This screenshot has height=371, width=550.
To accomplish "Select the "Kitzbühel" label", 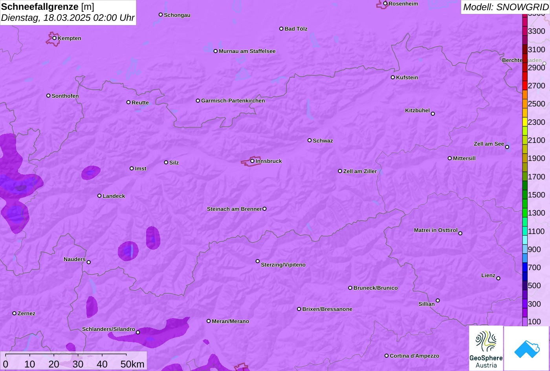I will 418,110.
